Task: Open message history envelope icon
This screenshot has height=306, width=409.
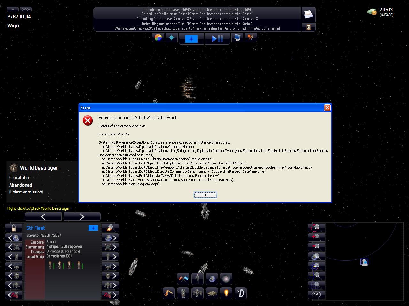Action: click(308, 14)
